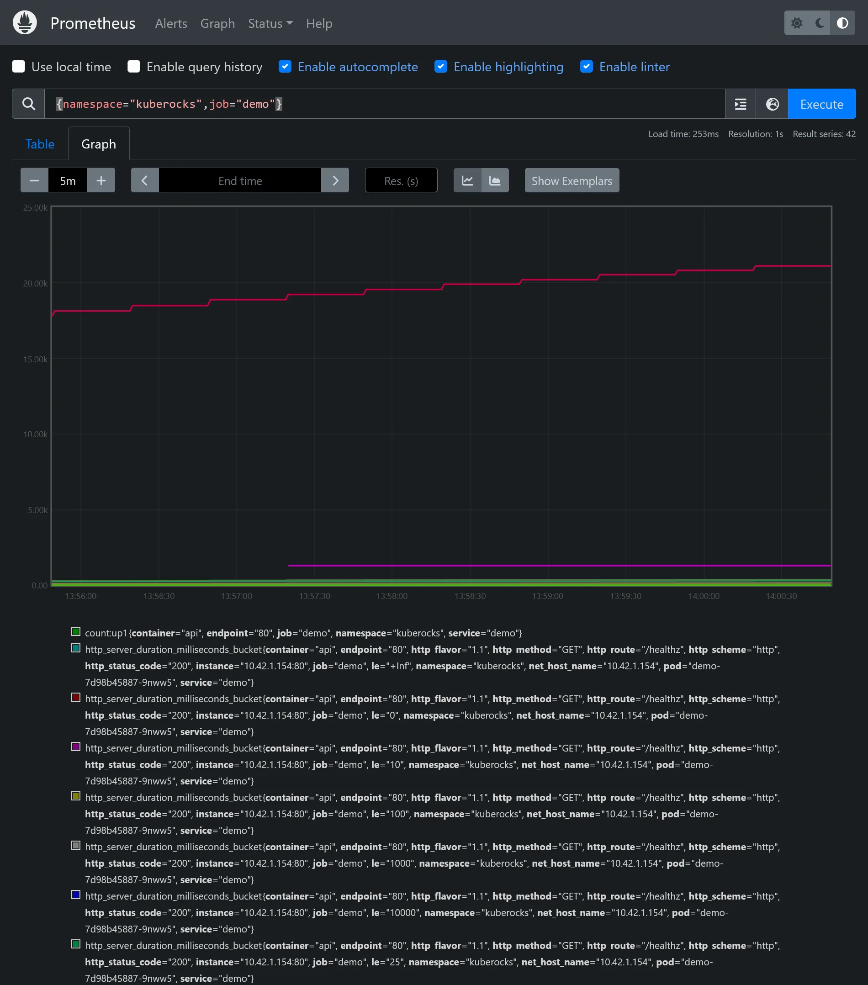Viewport: 868px width, 985px height.
Task: Enable the Use local time checkbox
Action: (x=19, y=67)
